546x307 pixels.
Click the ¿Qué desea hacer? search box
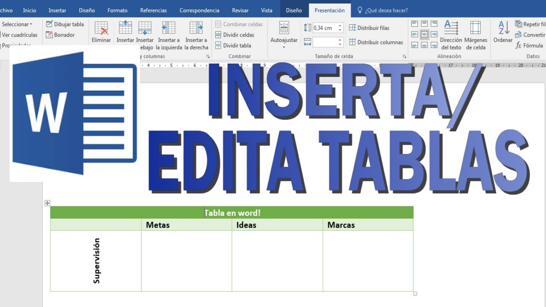[x=383, y=10]
